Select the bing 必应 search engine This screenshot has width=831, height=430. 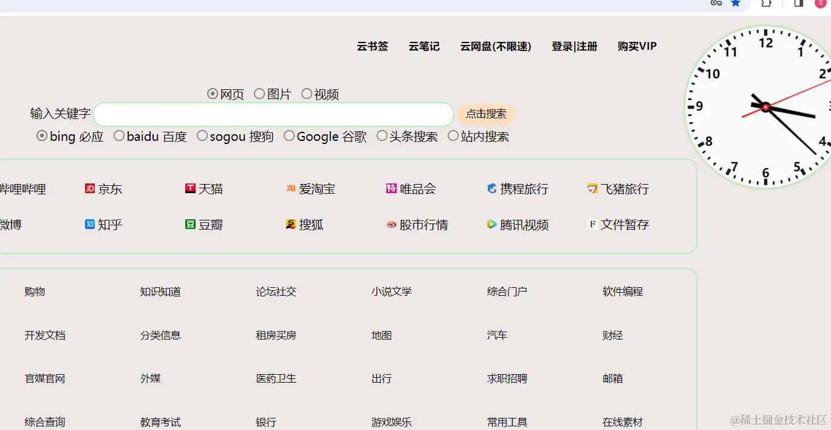[x=42, y=136]
